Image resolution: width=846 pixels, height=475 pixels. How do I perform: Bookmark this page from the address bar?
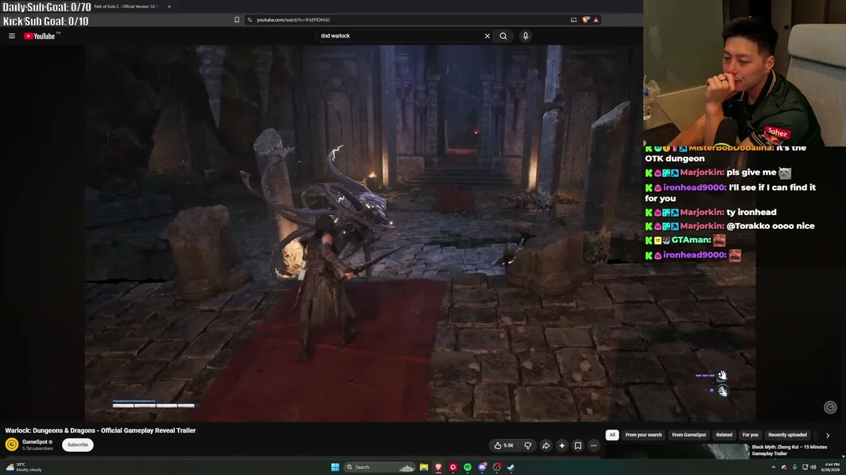237,20
